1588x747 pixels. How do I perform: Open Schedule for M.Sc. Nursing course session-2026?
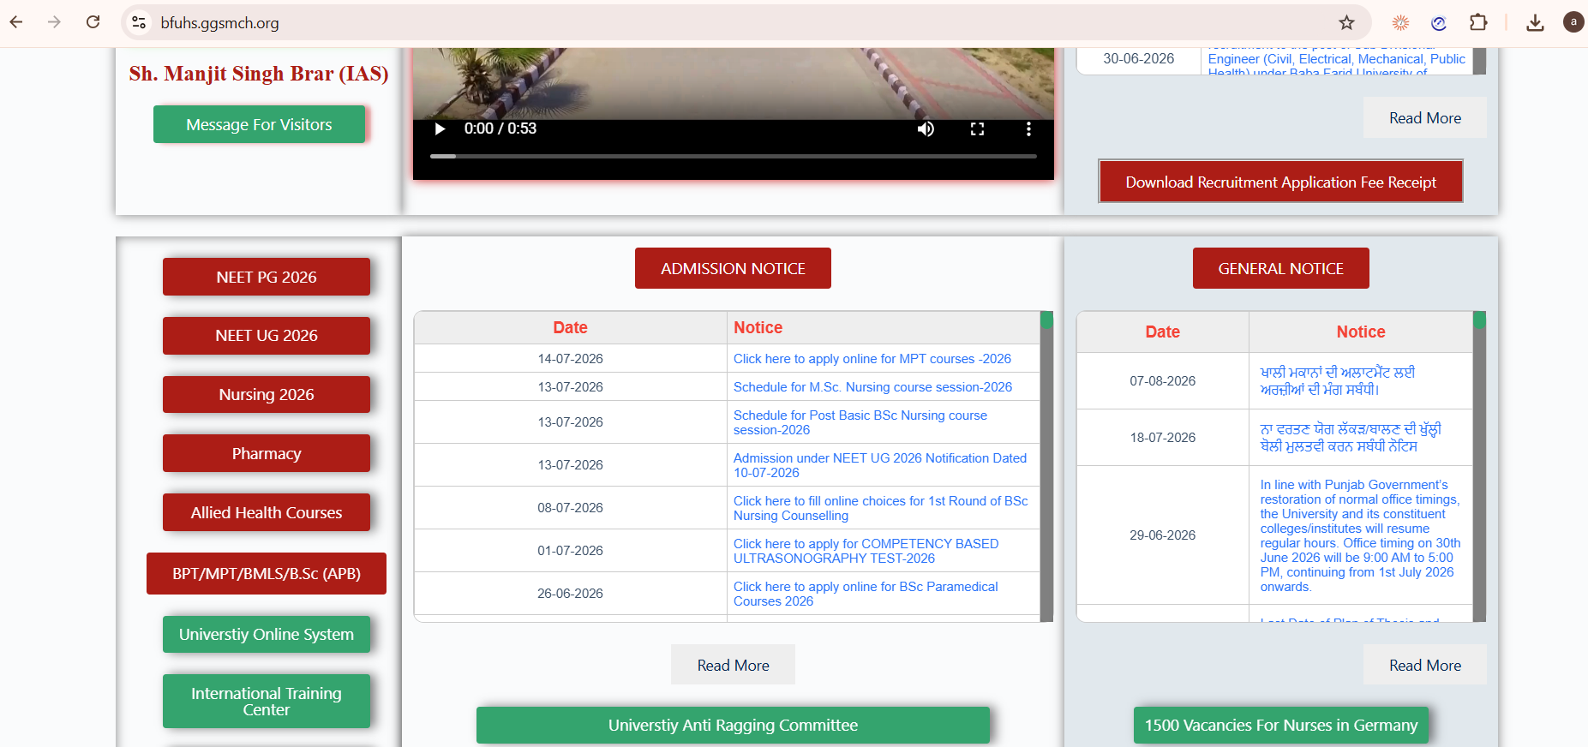pos(872,387)
